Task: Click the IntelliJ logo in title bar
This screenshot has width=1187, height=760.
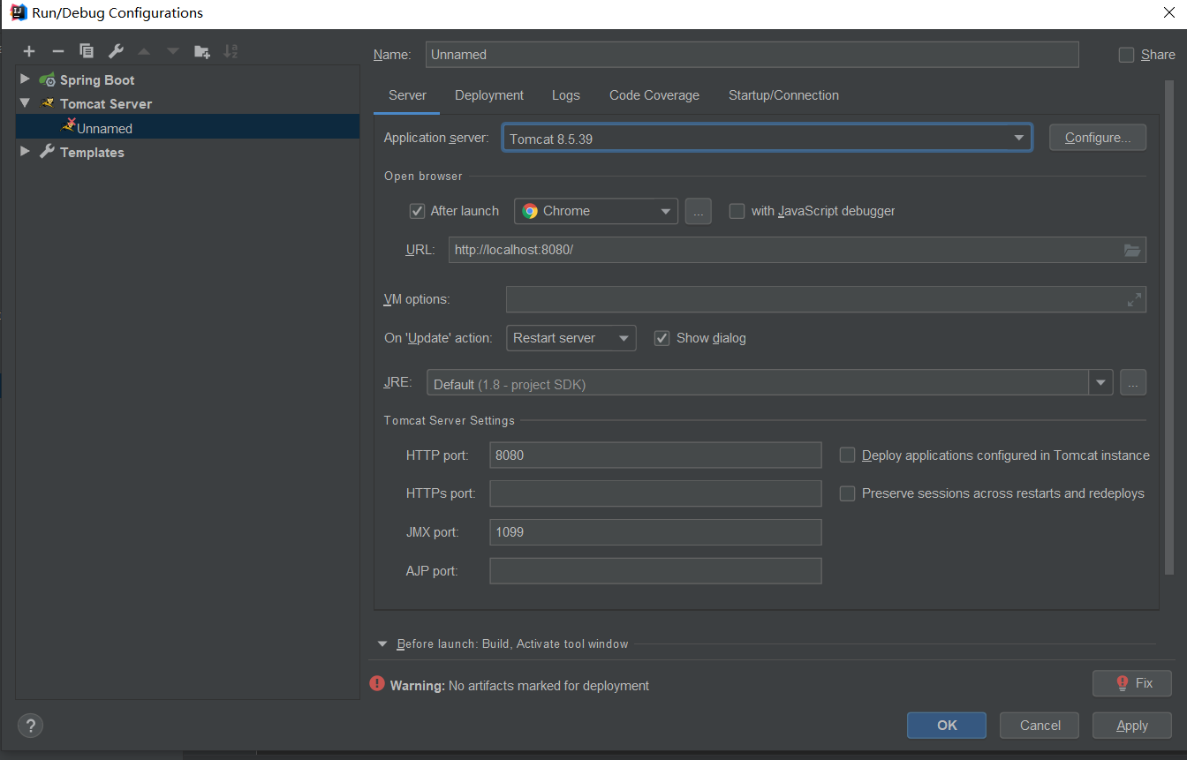Action: 17,12
